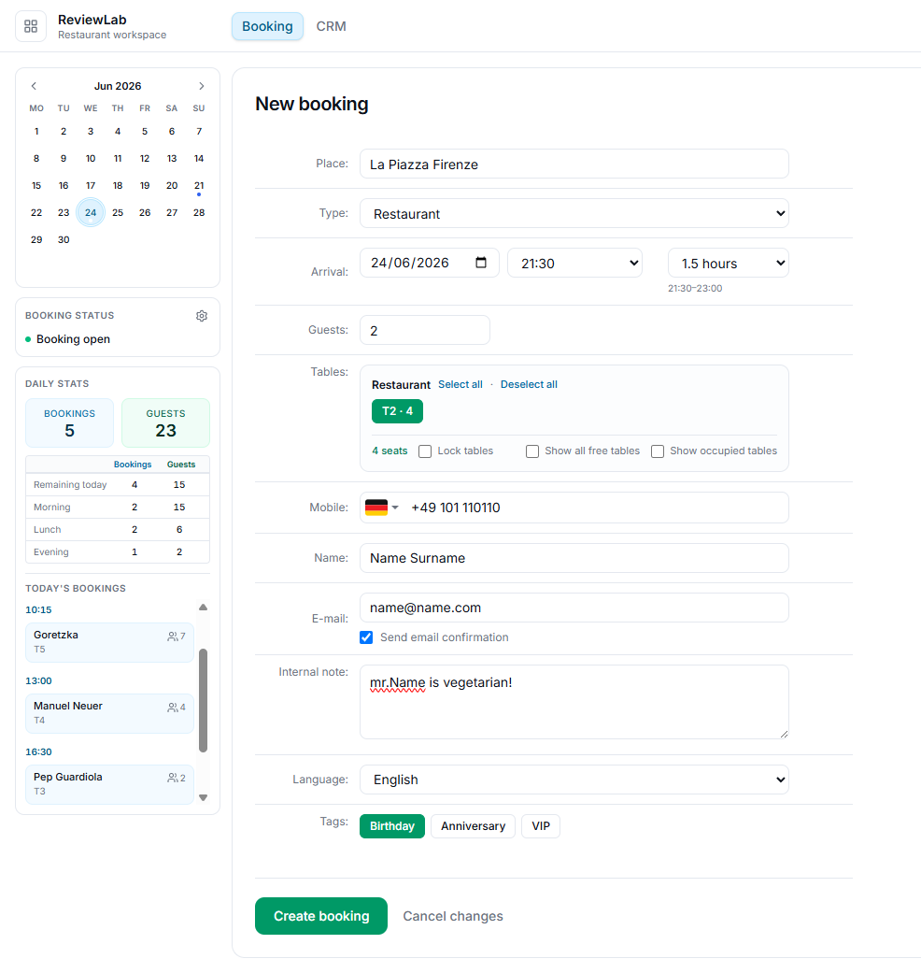Switch to the CRM tab
The width and height of the screenshot is (921, 973).
(x=332, y=26)
